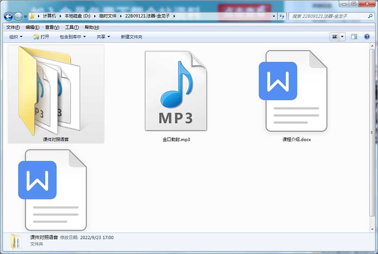Image resolution: width=378 pixels, height=254 pixels.
Task: Open the Help question mark icon
Action: (x=367, y=37)
